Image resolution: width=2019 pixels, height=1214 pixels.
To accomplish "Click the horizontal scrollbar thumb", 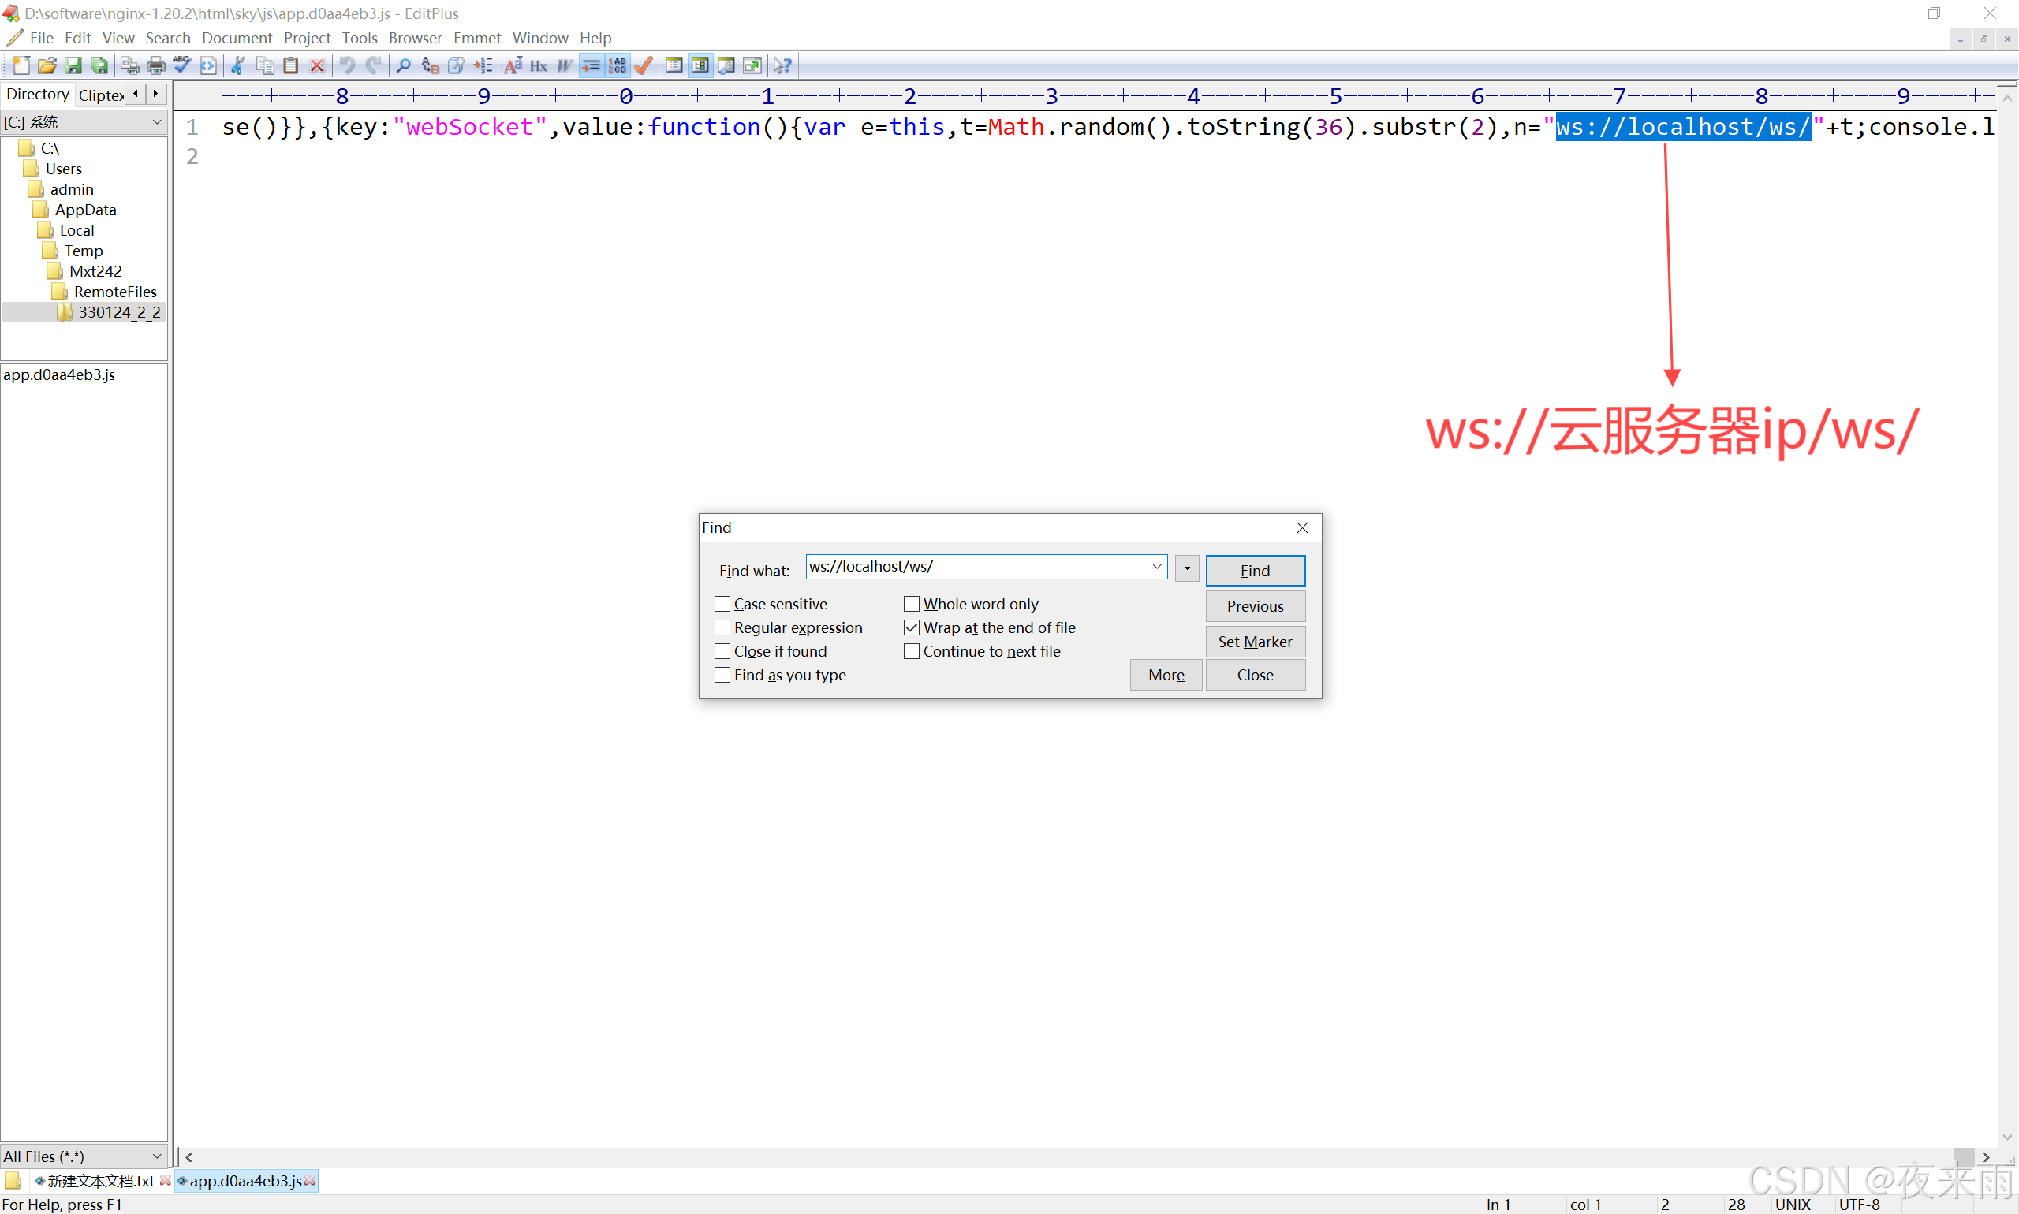I will (1962, 1156).
